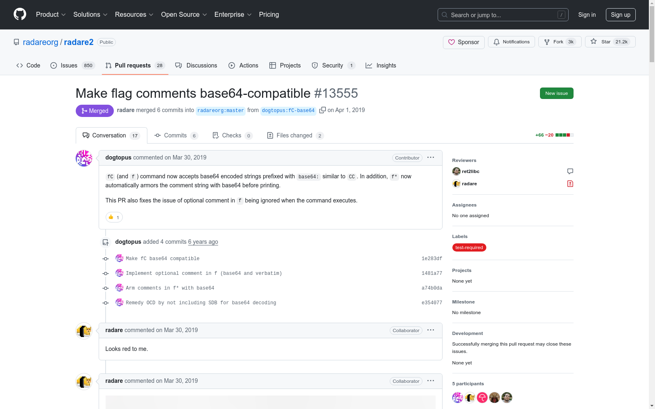Open the GitHub home logo
The width and height of the screenshot is (655, 409).
coord(20,14)
